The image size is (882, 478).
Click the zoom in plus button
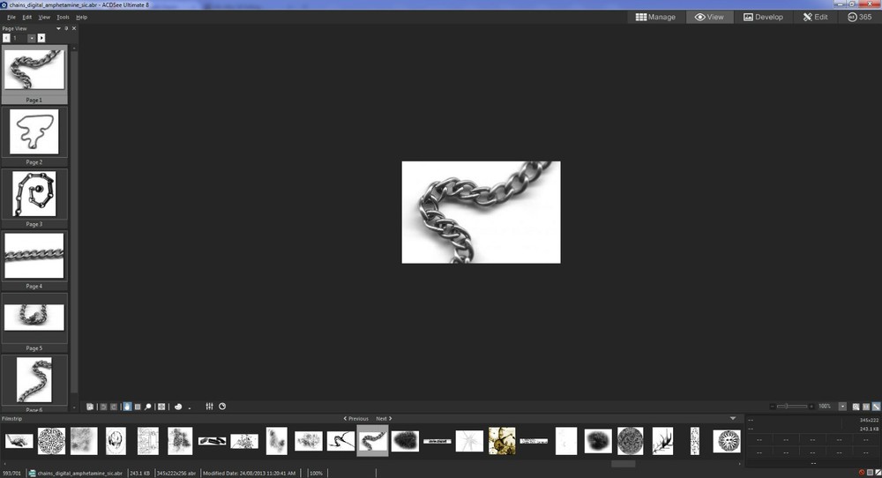coord(811,407)
